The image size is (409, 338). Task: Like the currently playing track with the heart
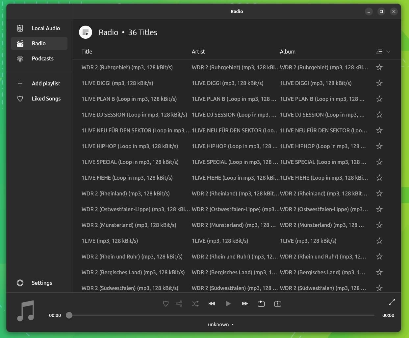(166, 304)
